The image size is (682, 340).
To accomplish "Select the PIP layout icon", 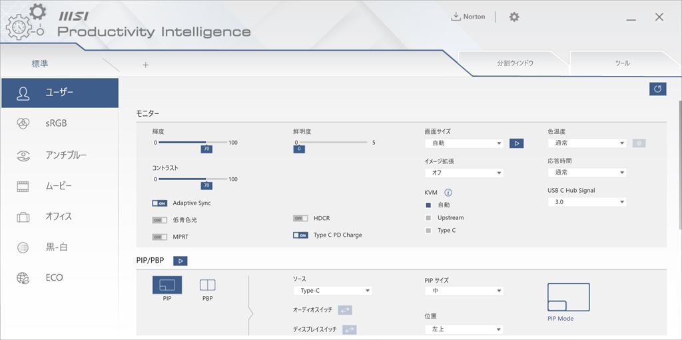I will 167,285.
